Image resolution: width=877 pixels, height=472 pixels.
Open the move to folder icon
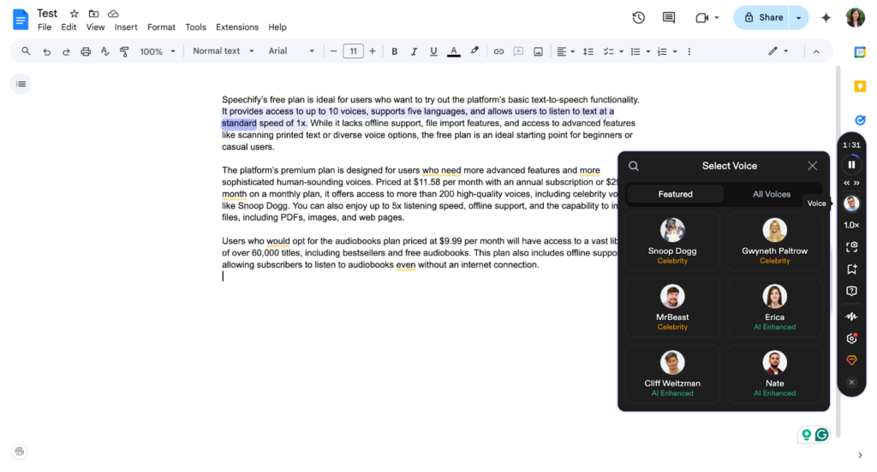point(93,14)
